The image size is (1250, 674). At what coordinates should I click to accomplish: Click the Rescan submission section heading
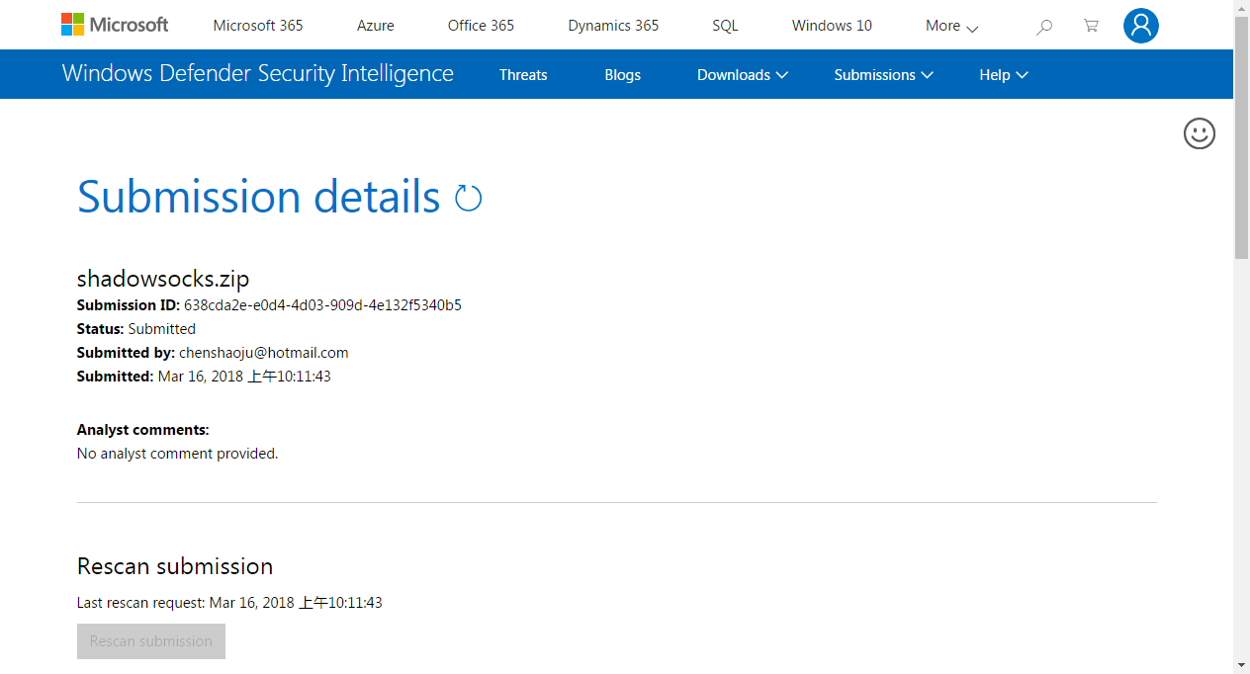175,566
